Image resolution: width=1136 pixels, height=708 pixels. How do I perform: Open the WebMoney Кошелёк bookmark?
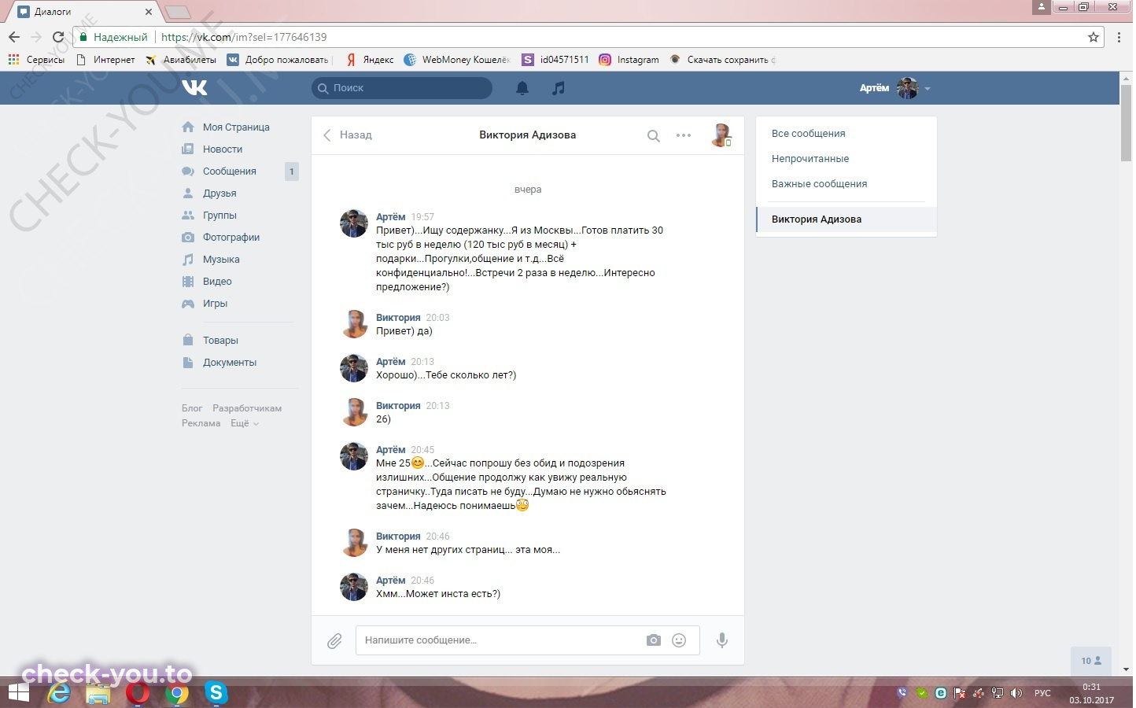[457, 60]
